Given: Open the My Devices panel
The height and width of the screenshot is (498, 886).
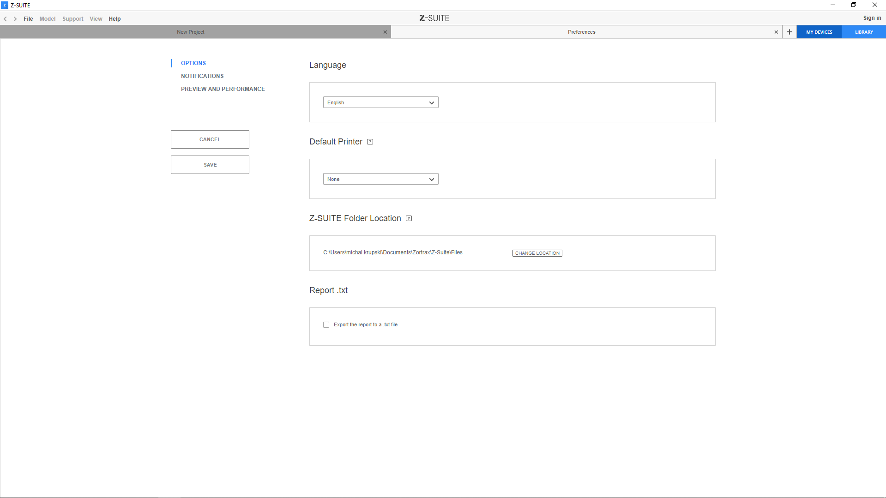Looking at the screenshot, I should (819, 32).
